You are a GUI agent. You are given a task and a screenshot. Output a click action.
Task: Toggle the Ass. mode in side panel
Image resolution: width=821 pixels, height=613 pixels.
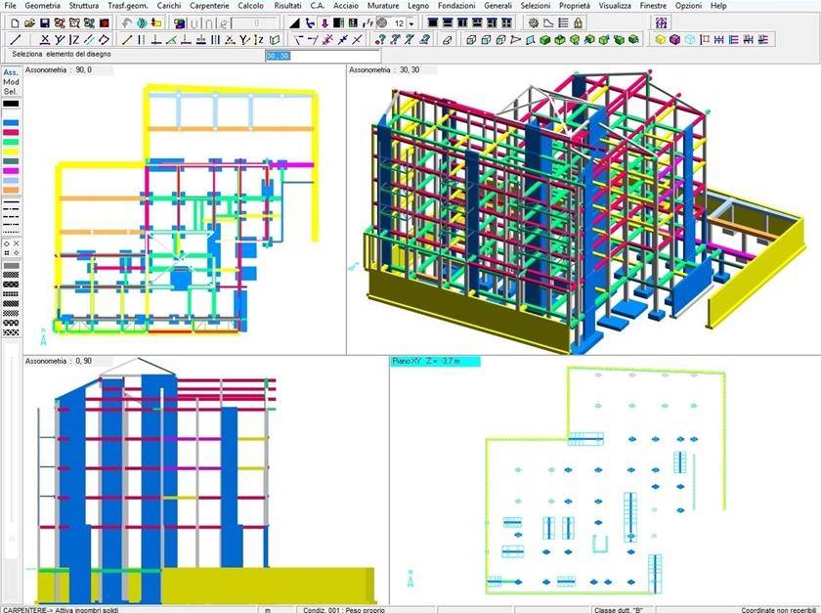pyautogui.click(x=11, y=72)
